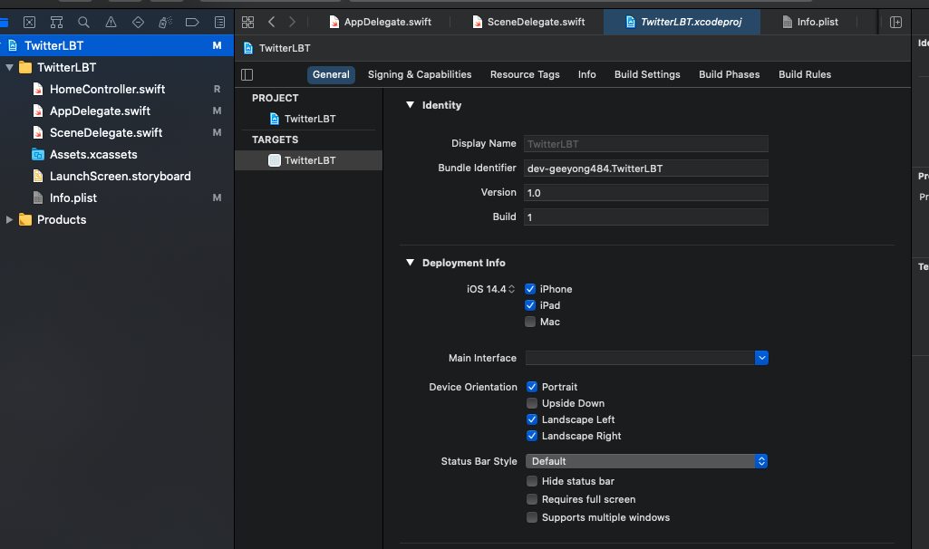929x549 pixels.
Task: Open the source control navigator icon
Action: pos(29,23)
